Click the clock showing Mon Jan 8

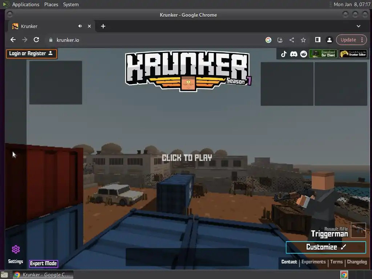coord(352,4)
